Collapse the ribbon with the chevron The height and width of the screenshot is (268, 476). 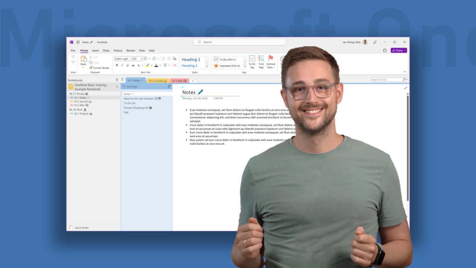[x=405, y=72]
